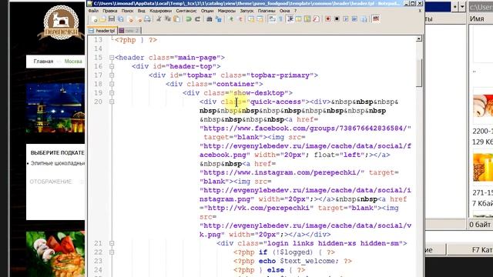Switch to the header.tpl tab

(102, 31)
